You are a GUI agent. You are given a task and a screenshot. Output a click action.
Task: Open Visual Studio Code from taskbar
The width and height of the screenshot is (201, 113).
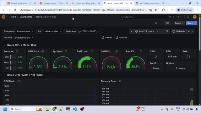coord(75,109)
